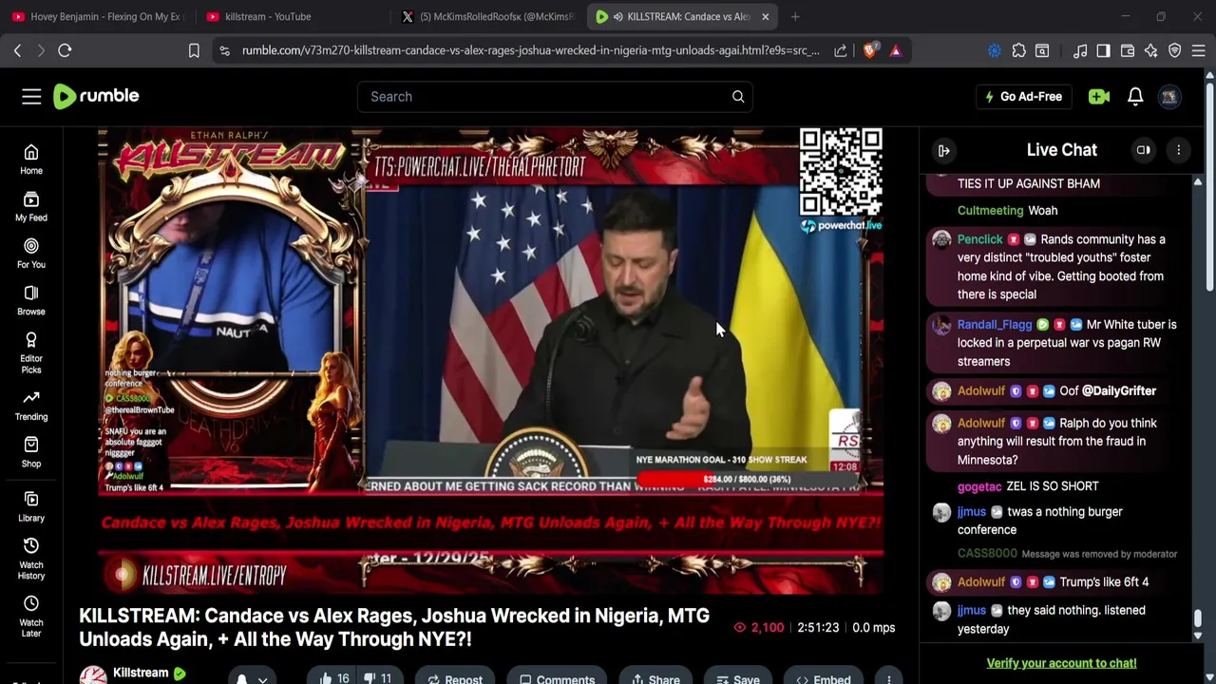Dislike the video with thumbs down
Screen dimensions: 1216x684
(x=378, y=678)
